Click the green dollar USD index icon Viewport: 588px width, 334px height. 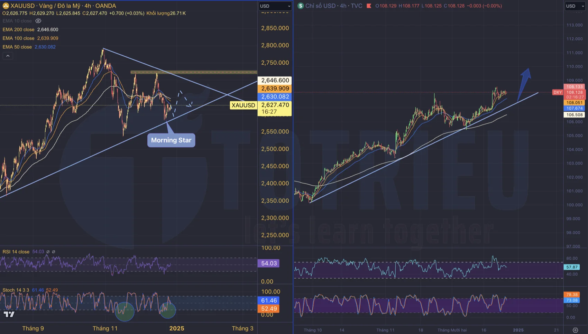click(x=301, y=6)
